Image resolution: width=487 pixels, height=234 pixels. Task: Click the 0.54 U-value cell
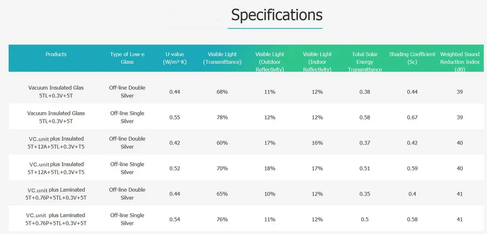tap(175, 219)
